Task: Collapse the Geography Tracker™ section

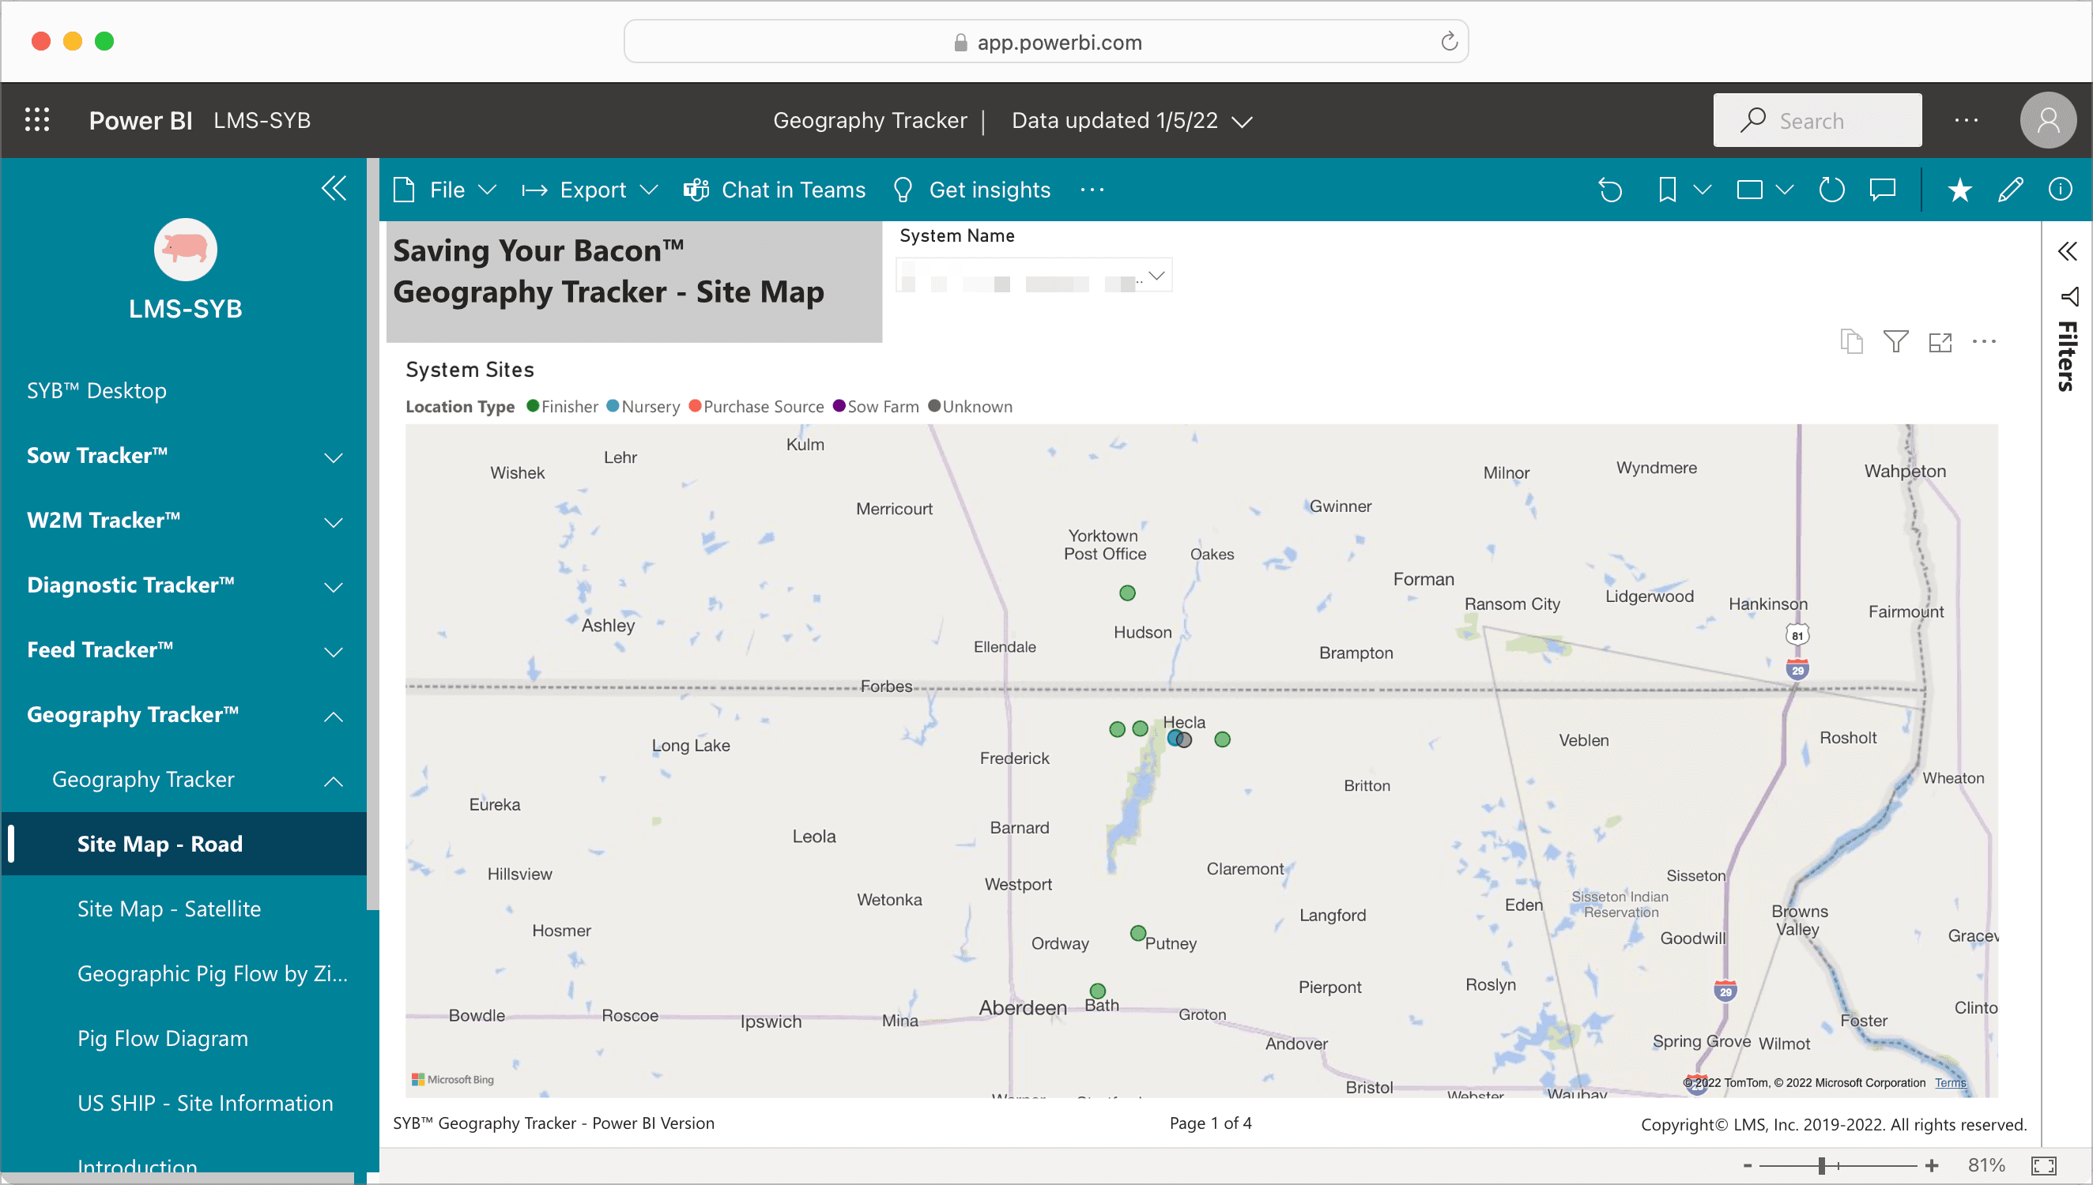Action: point(333,717)
